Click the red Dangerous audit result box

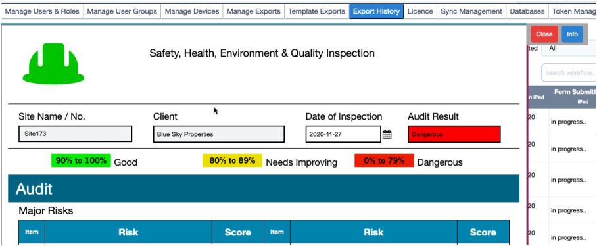click(x=454, y=134)
